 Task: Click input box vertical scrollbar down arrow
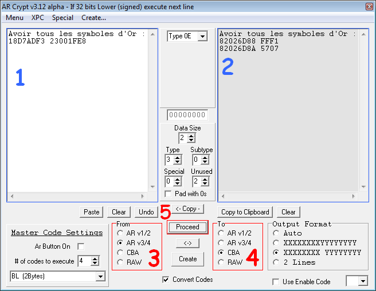(152, 187)
